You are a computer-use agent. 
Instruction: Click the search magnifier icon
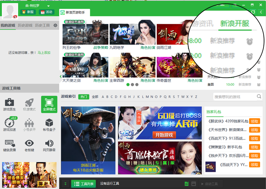tap(259, 96)
